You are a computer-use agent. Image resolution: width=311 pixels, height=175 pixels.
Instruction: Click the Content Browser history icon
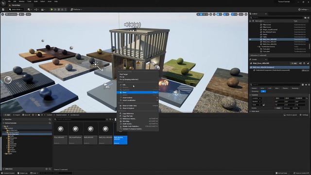coord(33,115)
